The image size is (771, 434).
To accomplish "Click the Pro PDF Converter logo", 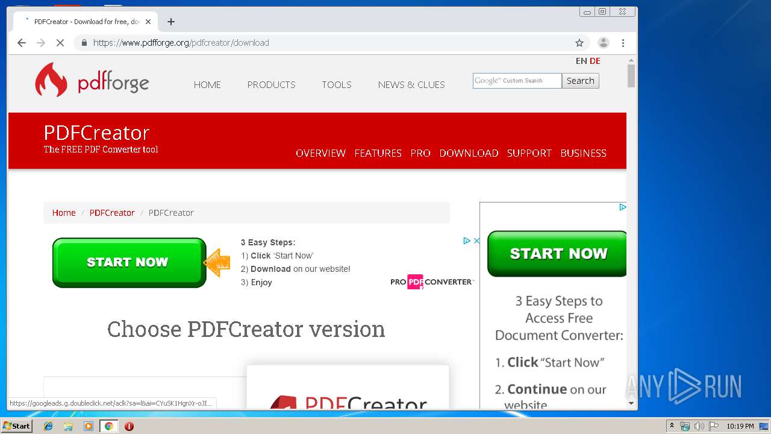I will pos(432,281).
